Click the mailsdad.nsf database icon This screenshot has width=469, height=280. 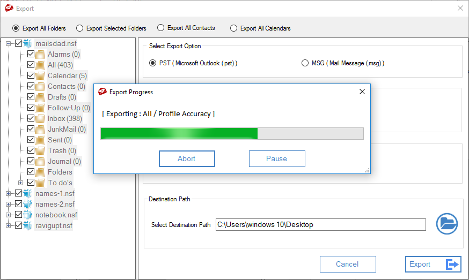(x=28, y=43)
